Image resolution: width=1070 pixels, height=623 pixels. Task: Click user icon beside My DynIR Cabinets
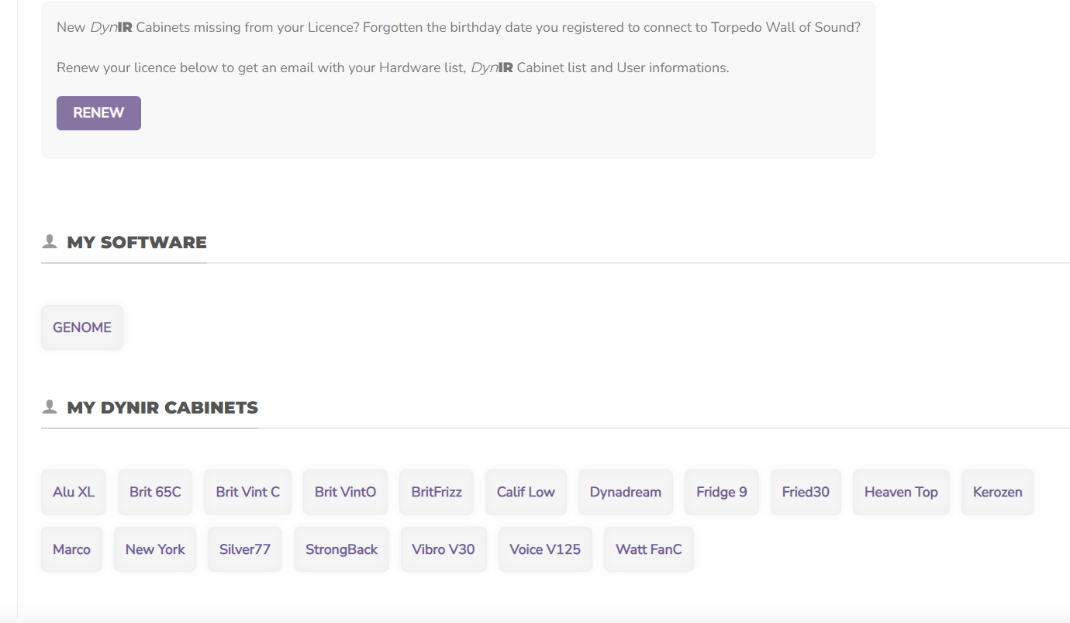[50, 407]
